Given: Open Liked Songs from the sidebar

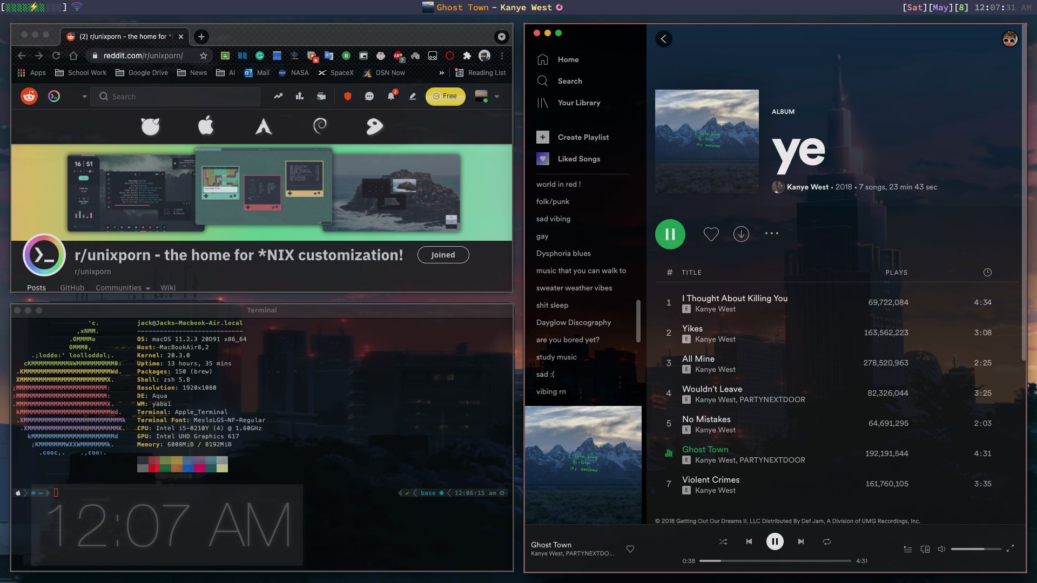Looking at the screenshot, I should coord(578,159).
